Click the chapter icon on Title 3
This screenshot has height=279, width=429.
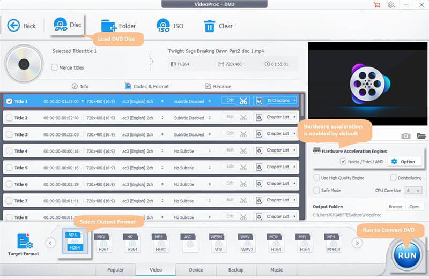pyautogui.click(x=259, y=134)
